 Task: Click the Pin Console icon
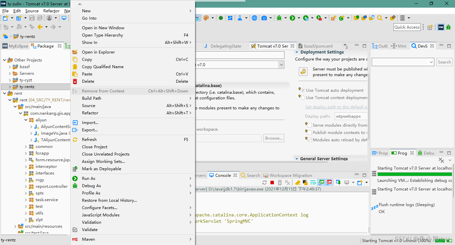[338, 183]
